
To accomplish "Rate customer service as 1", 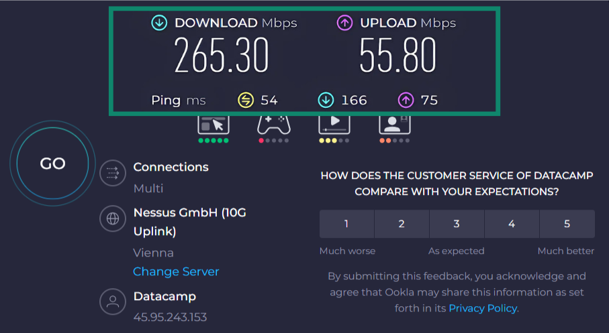I will pyautogui.click(x=346, y=224).
